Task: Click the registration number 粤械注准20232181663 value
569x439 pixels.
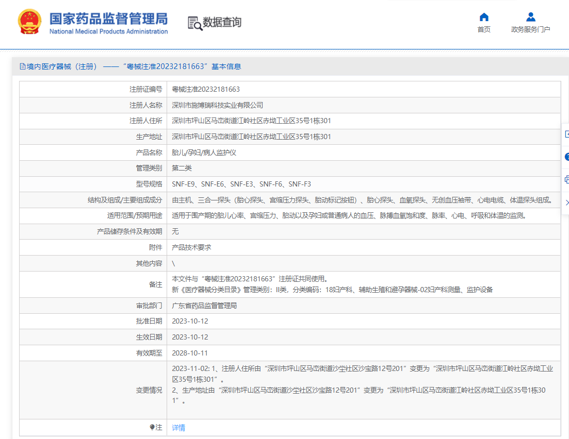Action: (205, 89)
